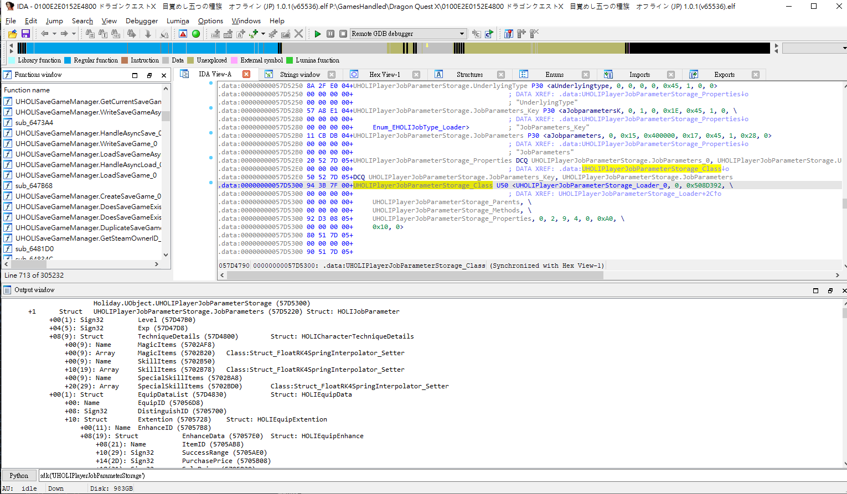Click the convert-to-code toolbar icon
The image size is (847, 494).
click(x=215, y=34)
